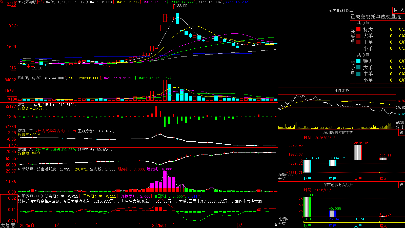
Task: Toggle the 笔 tick display mode
Action: tap(402, 10)
